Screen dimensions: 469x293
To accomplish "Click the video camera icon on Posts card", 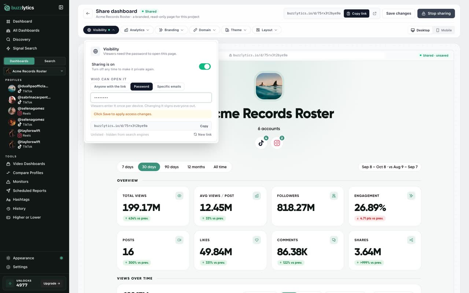I will click(180, 240).
